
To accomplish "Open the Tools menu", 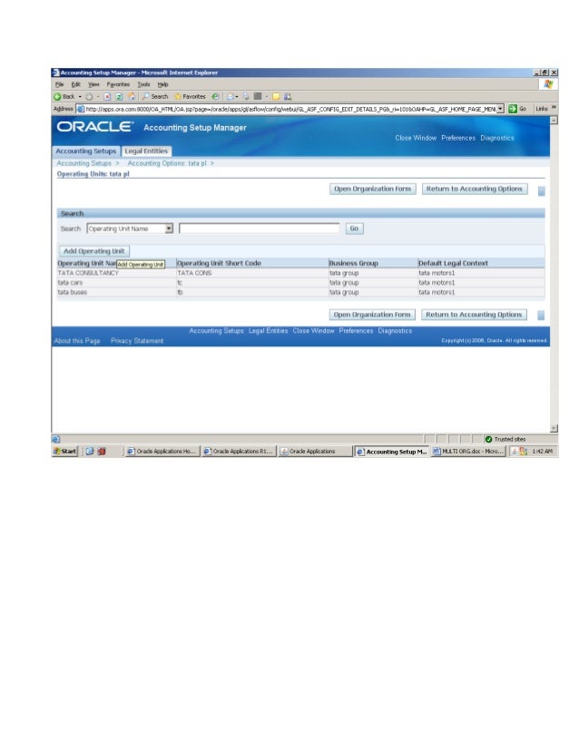I will click(x=143, y=84).
